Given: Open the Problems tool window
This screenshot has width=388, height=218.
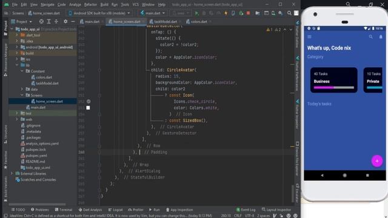Looking at the screenshot, I should click(40, 210).
